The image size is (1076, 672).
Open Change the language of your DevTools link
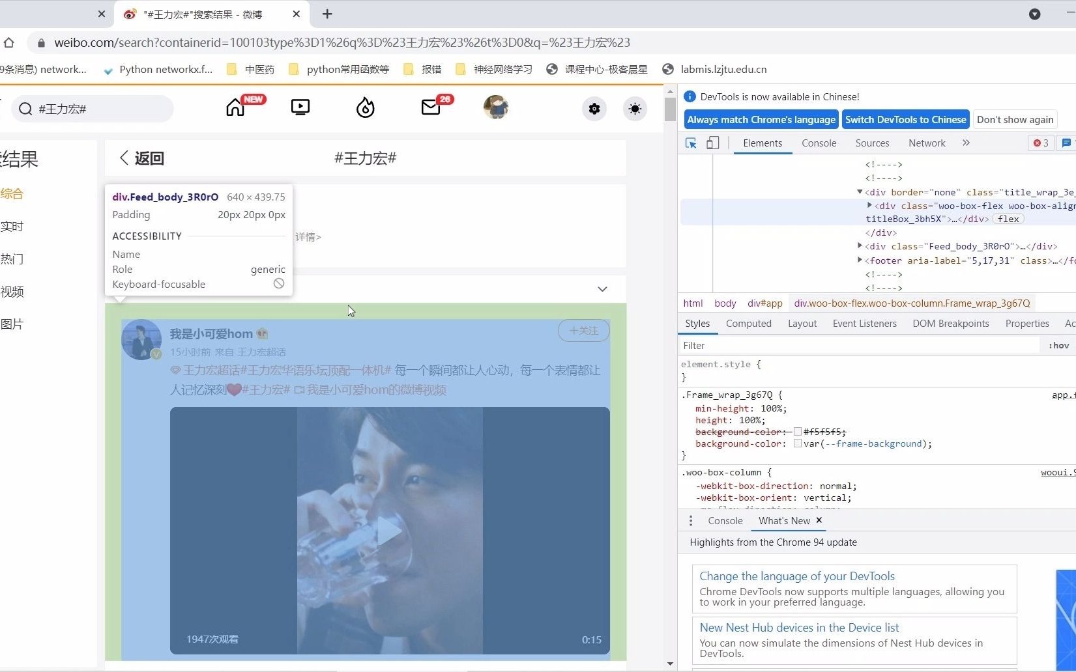[797, 576]
